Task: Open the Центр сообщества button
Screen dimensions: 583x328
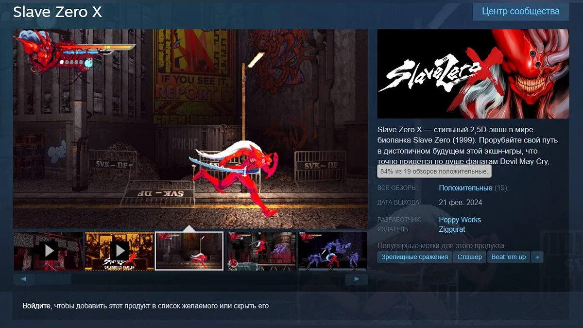Action: tap(521, 11)
